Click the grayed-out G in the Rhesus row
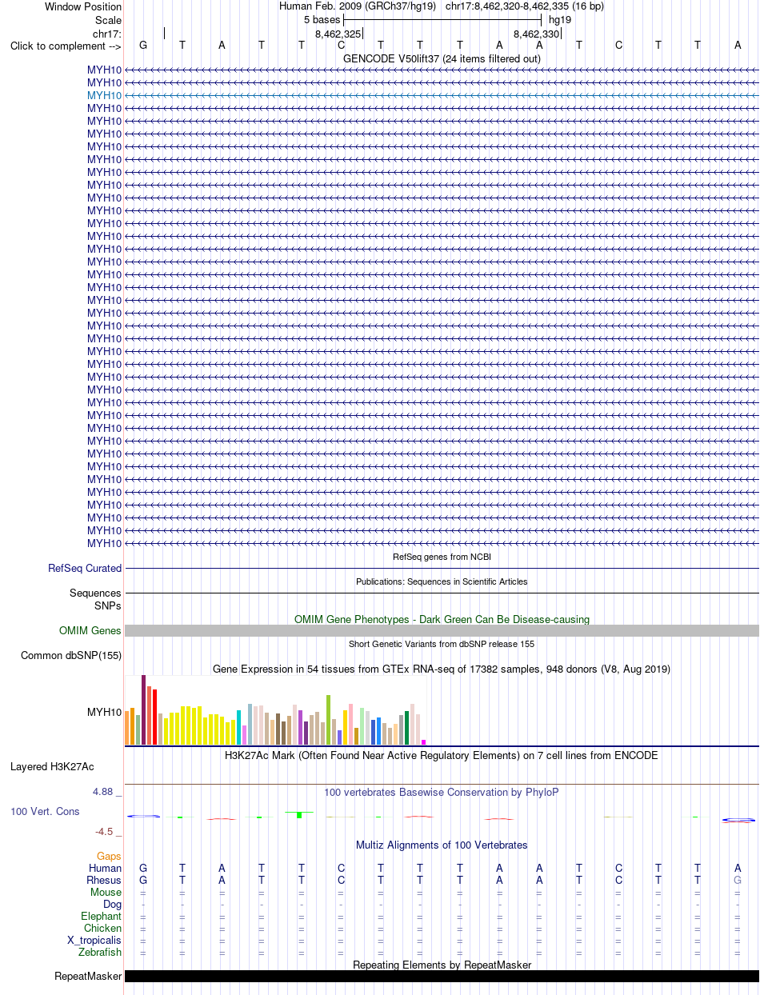The image size is (760, 995). [x=738, y=880]
